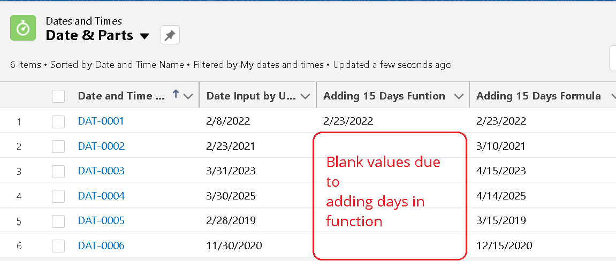This screenshot has height=261, width=616.
Task: Expand Date and Time Name column menu chevron
Action: pyautogui.click(x=188, y=96)
